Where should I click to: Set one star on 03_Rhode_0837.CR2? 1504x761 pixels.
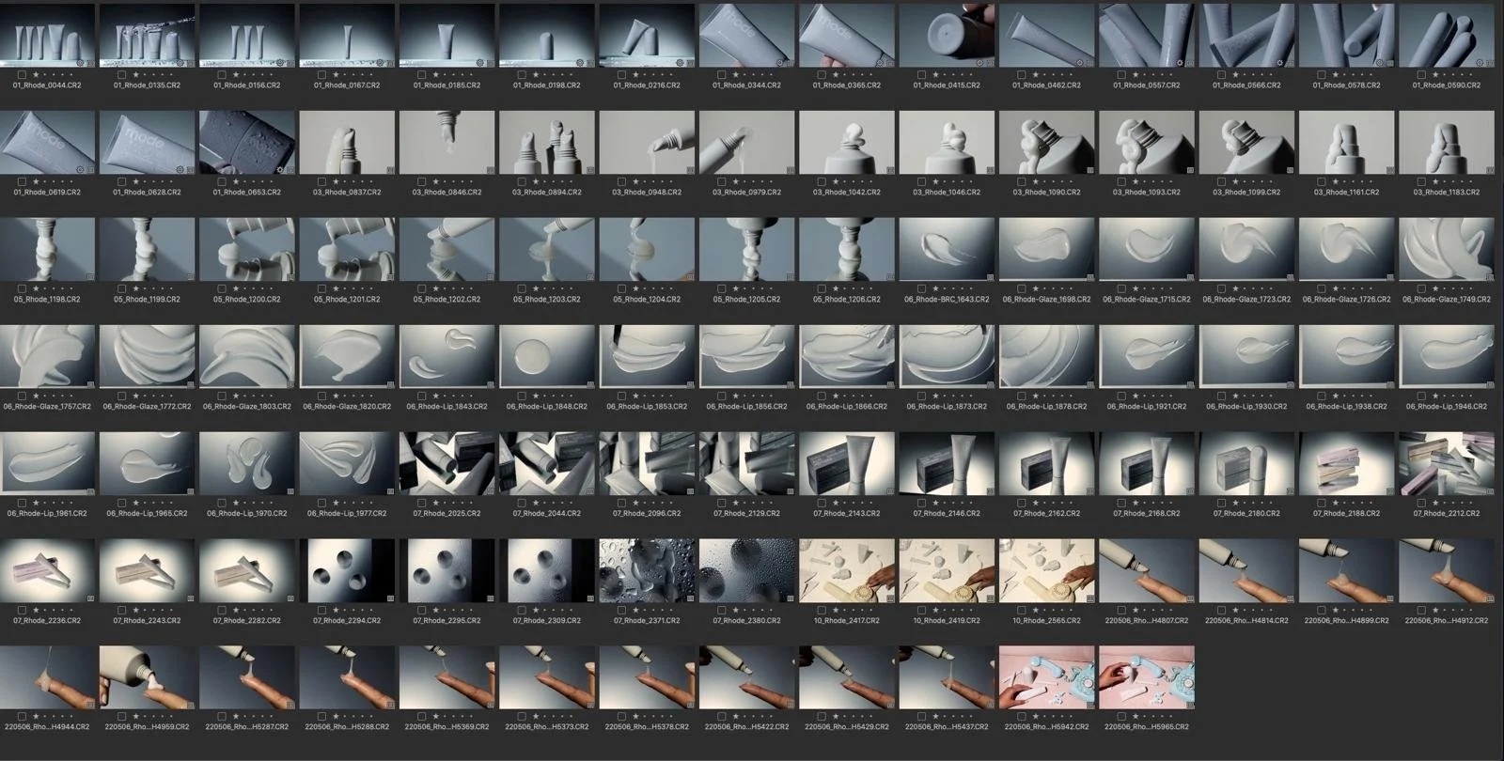[336, 181]
